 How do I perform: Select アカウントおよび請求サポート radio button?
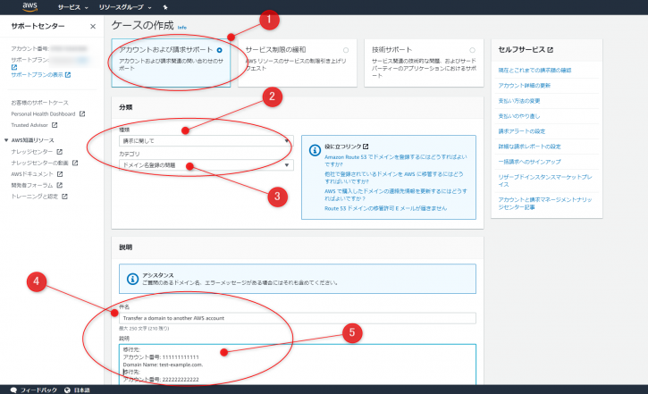[220, 50]
